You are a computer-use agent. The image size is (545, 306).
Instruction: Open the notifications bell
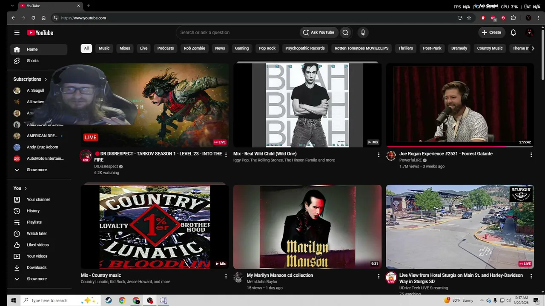coord(513,32)
